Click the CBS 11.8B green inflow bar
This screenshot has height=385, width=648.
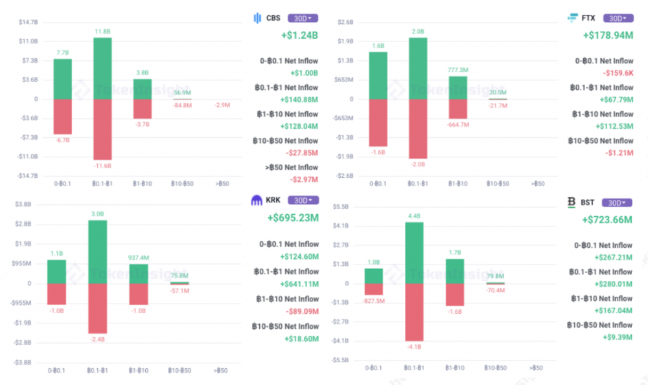coord(102,68)
